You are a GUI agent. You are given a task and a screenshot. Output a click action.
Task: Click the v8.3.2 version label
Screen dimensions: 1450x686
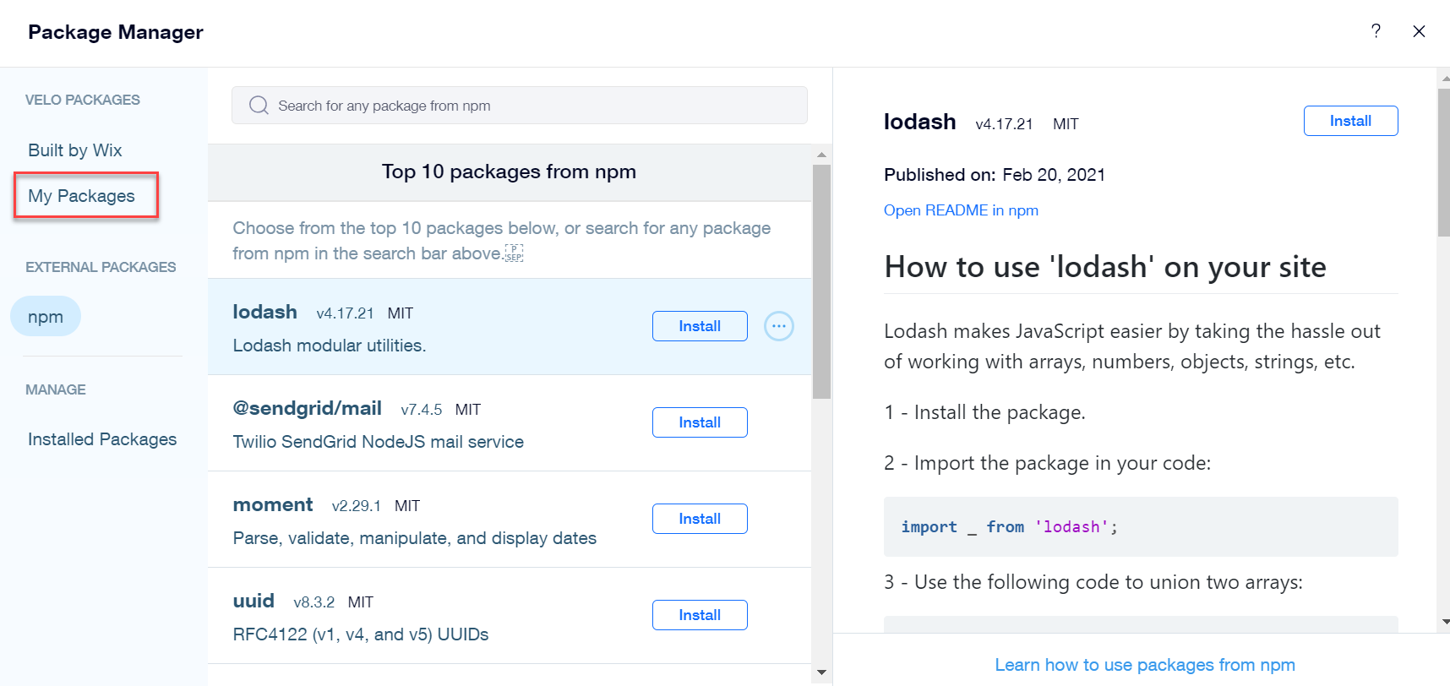coord(313,602)
